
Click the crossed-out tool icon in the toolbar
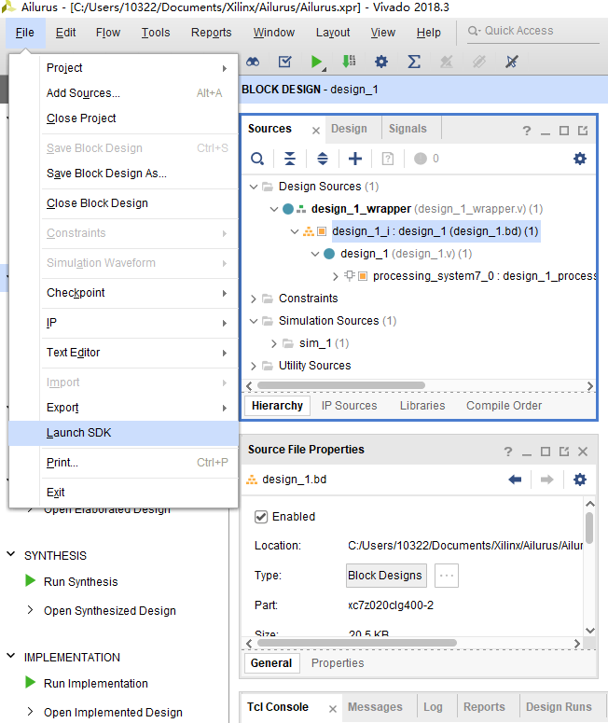(x=511, y=62)
